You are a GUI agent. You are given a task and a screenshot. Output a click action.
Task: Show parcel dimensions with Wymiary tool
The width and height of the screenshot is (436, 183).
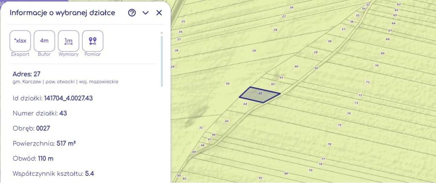(x=68, y=41)
